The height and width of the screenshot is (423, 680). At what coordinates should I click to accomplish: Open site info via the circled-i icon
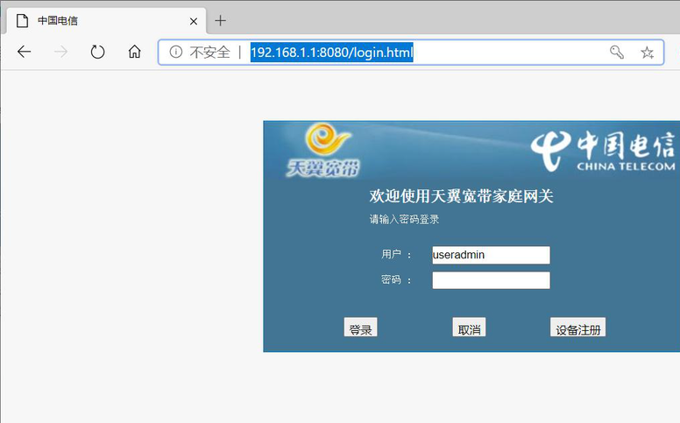(x=175, y=53)
